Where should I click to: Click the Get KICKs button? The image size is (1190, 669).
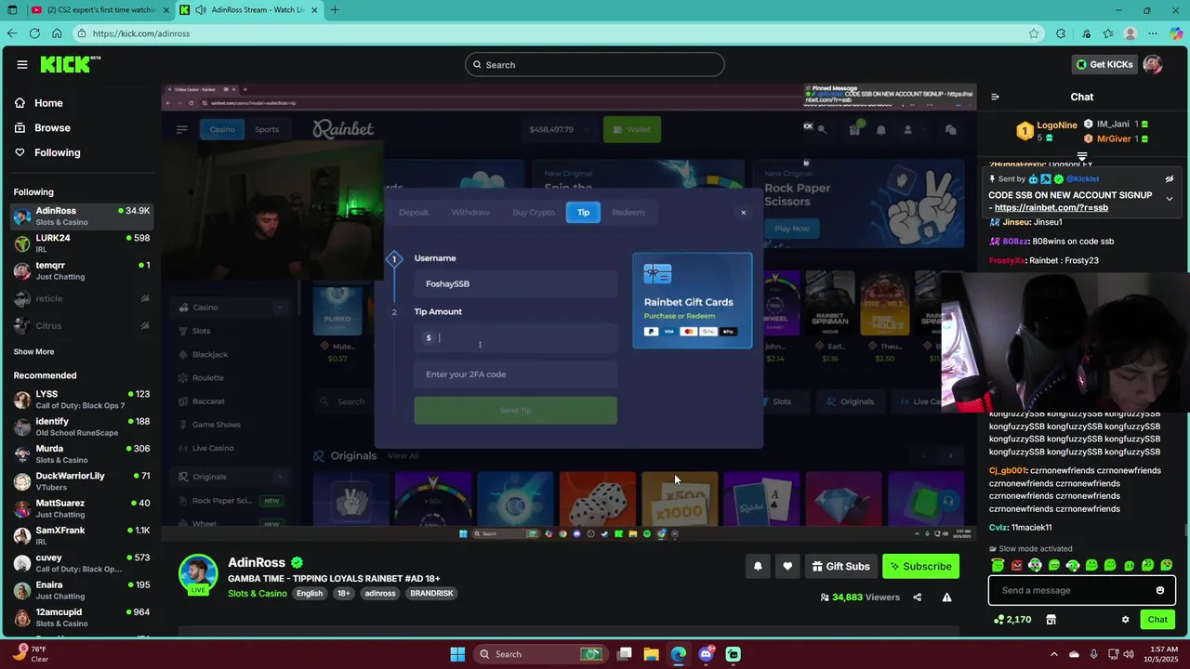1104,65
